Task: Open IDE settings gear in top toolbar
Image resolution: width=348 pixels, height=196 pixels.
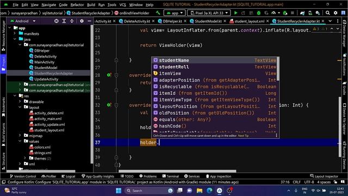Action: pos(335,13)
